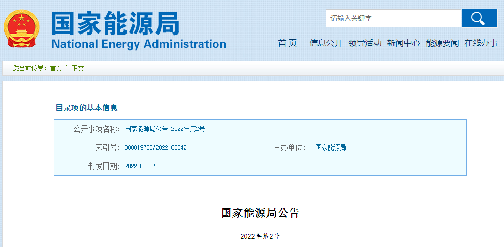Open 首页 in the top navigation
This screenshot has width=504, height=247.
click(288, 43)
